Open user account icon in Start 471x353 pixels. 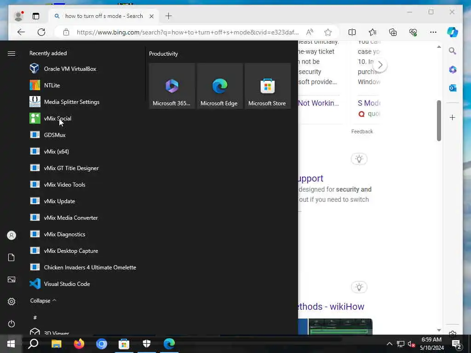point(11,235)
